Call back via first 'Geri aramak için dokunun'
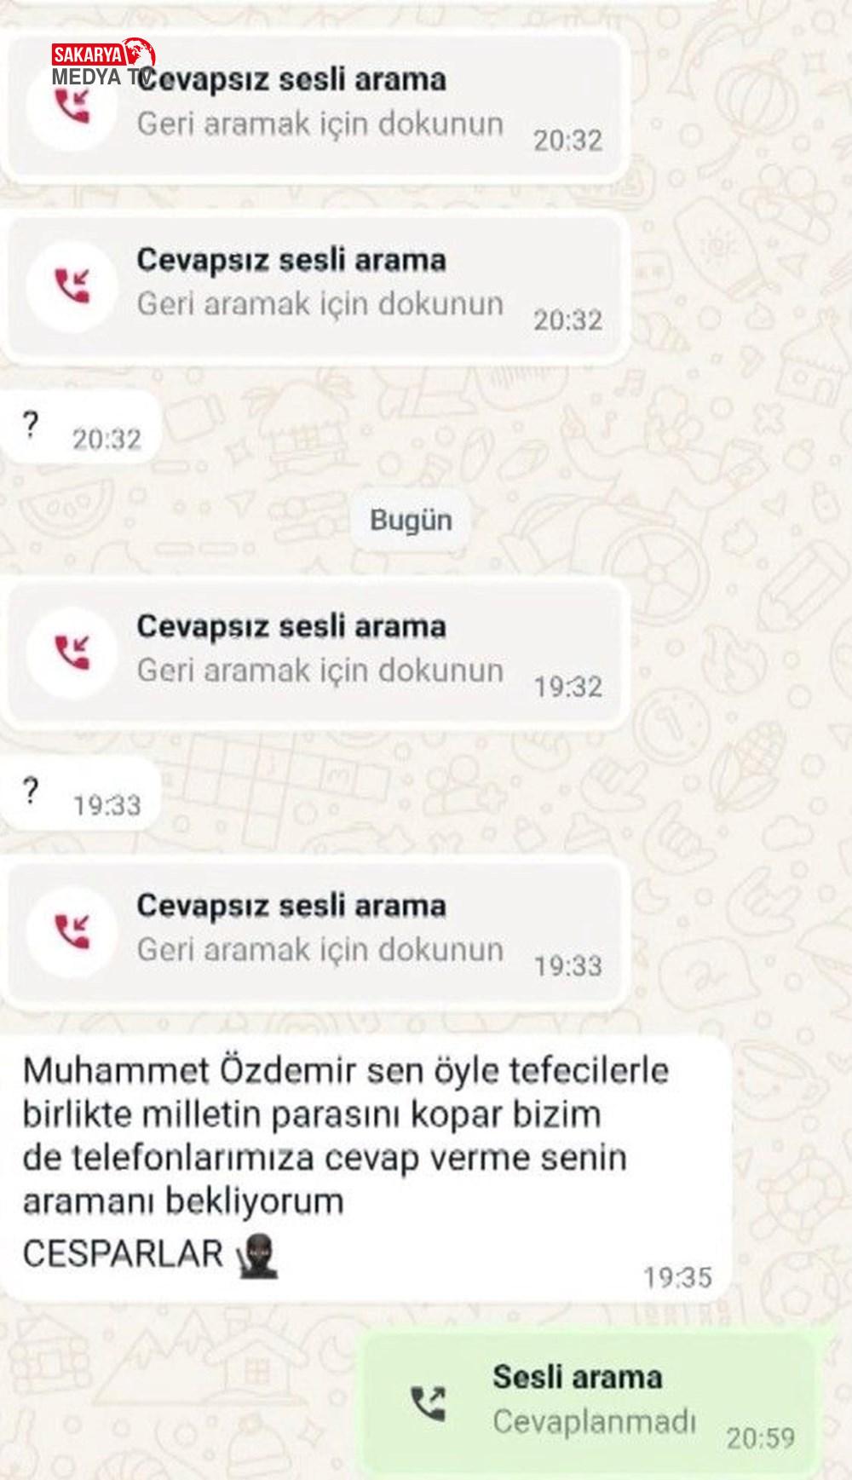The height and width of the screenshot is (1480, 852). pos(317,106)
